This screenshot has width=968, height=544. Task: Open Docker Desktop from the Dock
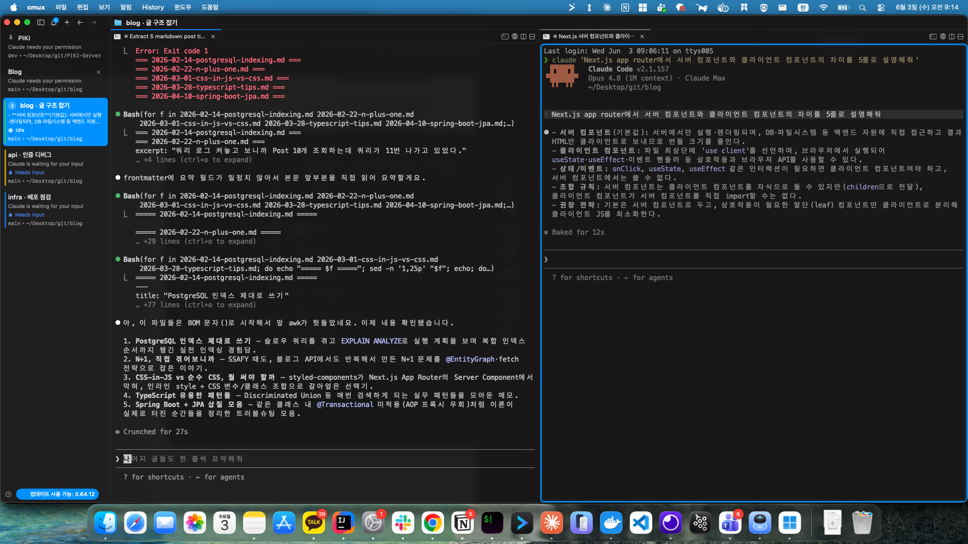click(x=611, y=523)
